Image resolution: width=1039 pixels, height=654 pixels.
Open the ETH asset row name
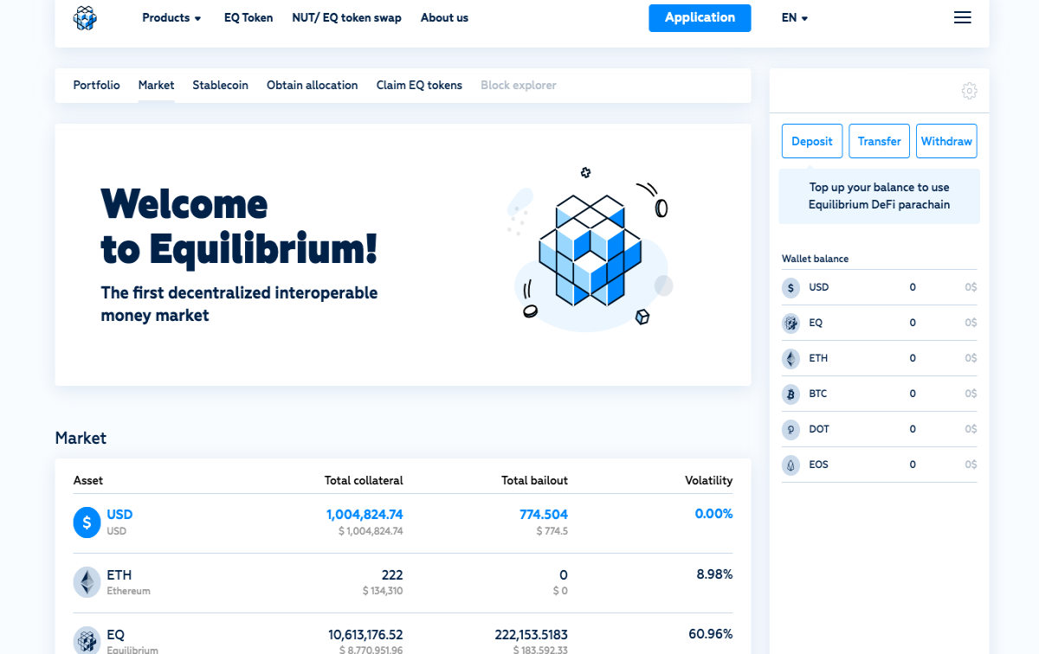pos(119,574)
